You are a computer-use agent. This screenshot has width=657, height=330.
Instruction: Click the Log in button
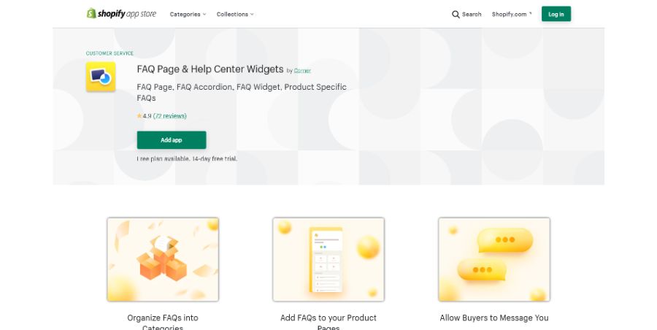(556, 14)
